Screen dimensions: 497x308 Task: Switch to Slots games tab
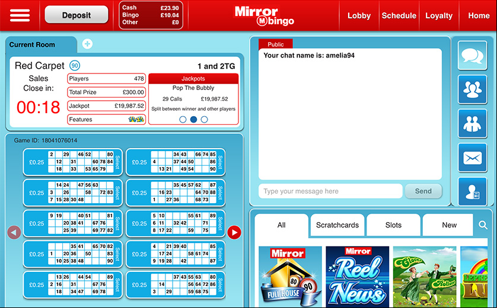pos(393,225)
